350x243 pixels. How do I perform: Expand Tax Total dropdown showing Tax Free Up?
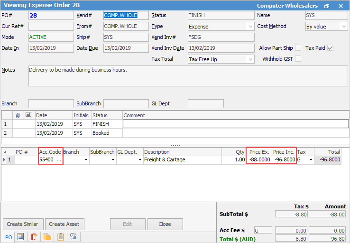click(x=250, y=59)
